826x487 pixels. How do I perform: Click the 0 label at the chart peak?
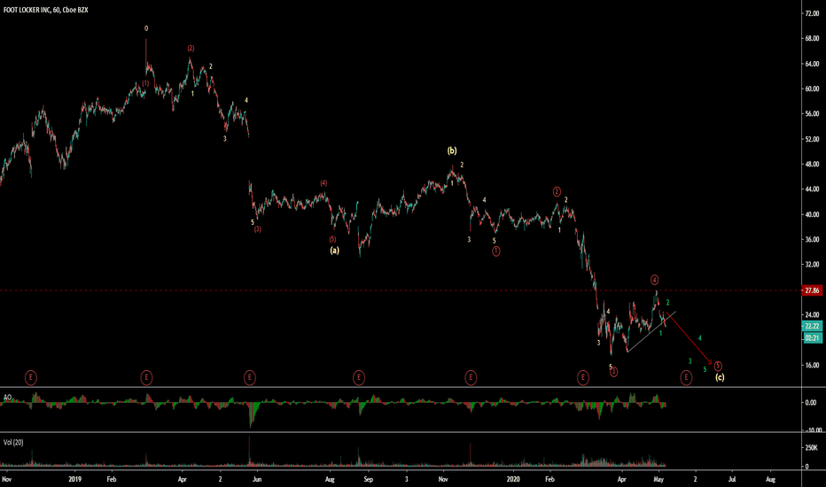click(x=146, y=28)
